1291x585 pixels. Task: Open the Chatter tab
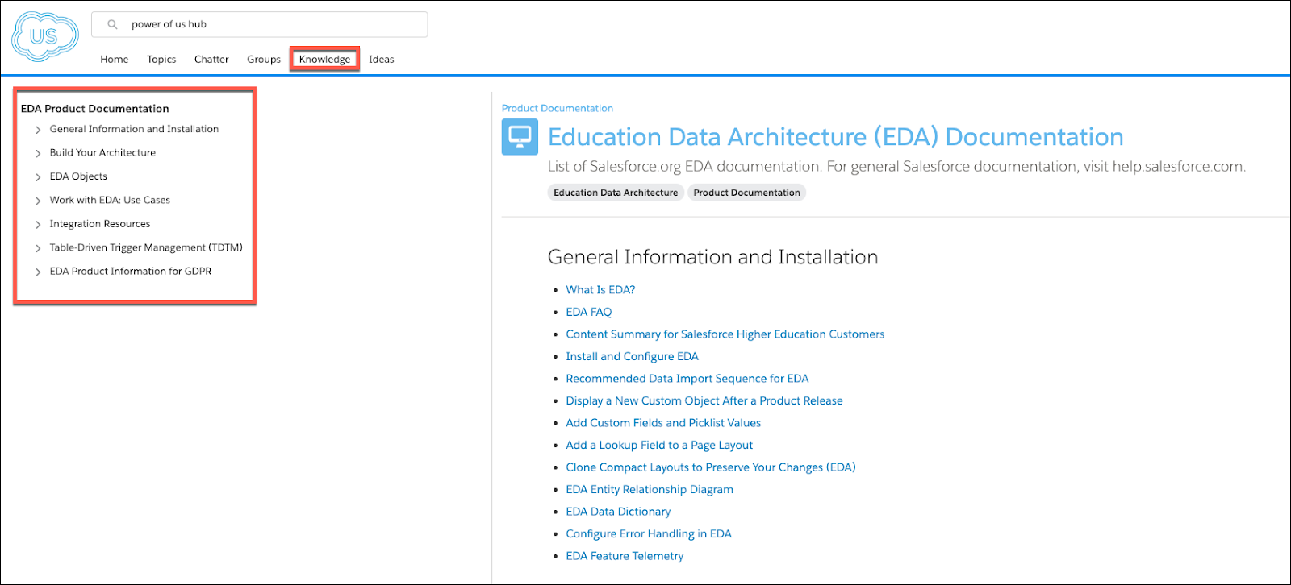(211, 60)
